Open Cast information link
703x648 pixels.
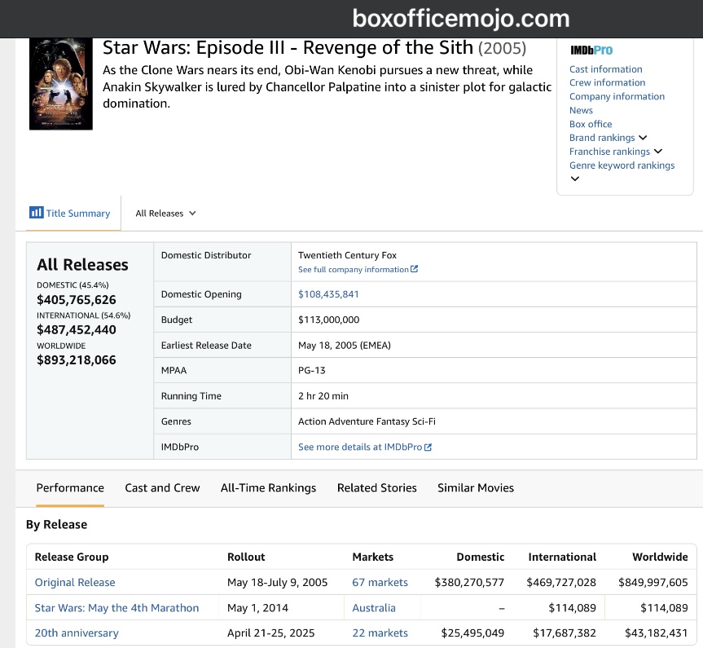(x=606, y=69)
